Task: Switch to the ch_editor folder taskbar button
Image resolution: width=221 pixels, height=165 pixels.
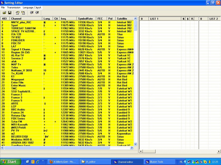Action: coord(95,162)
